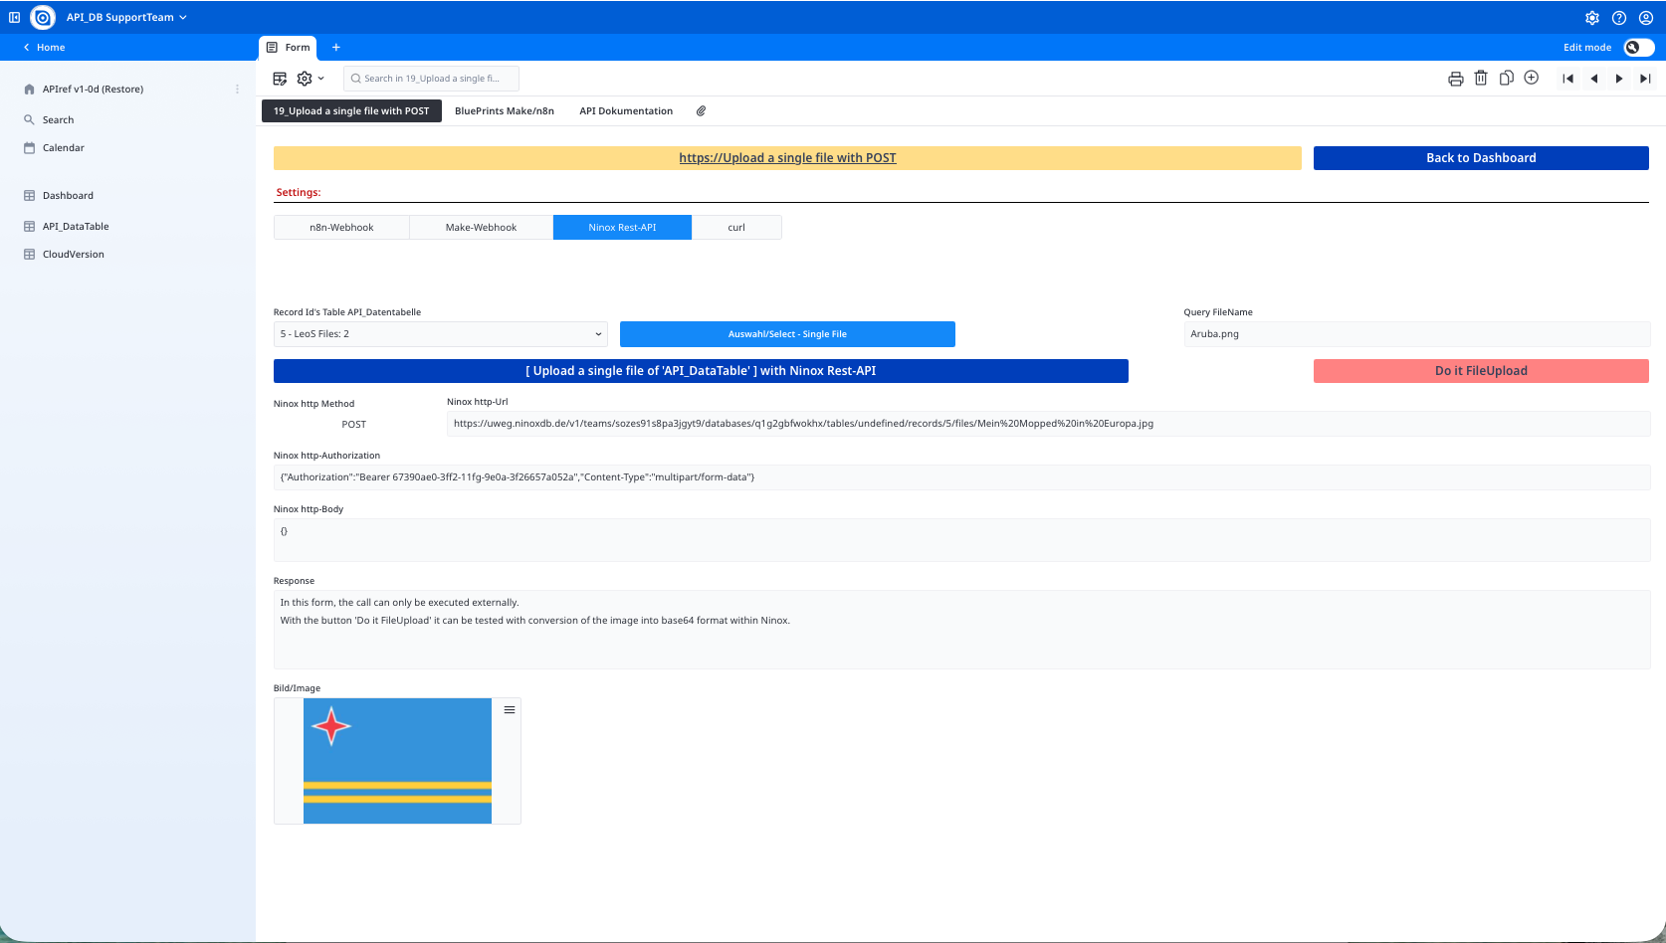Click the duplicate record icon
Screen dimensions: 1666x943
pyautogui.click(x=1507, y=79)
